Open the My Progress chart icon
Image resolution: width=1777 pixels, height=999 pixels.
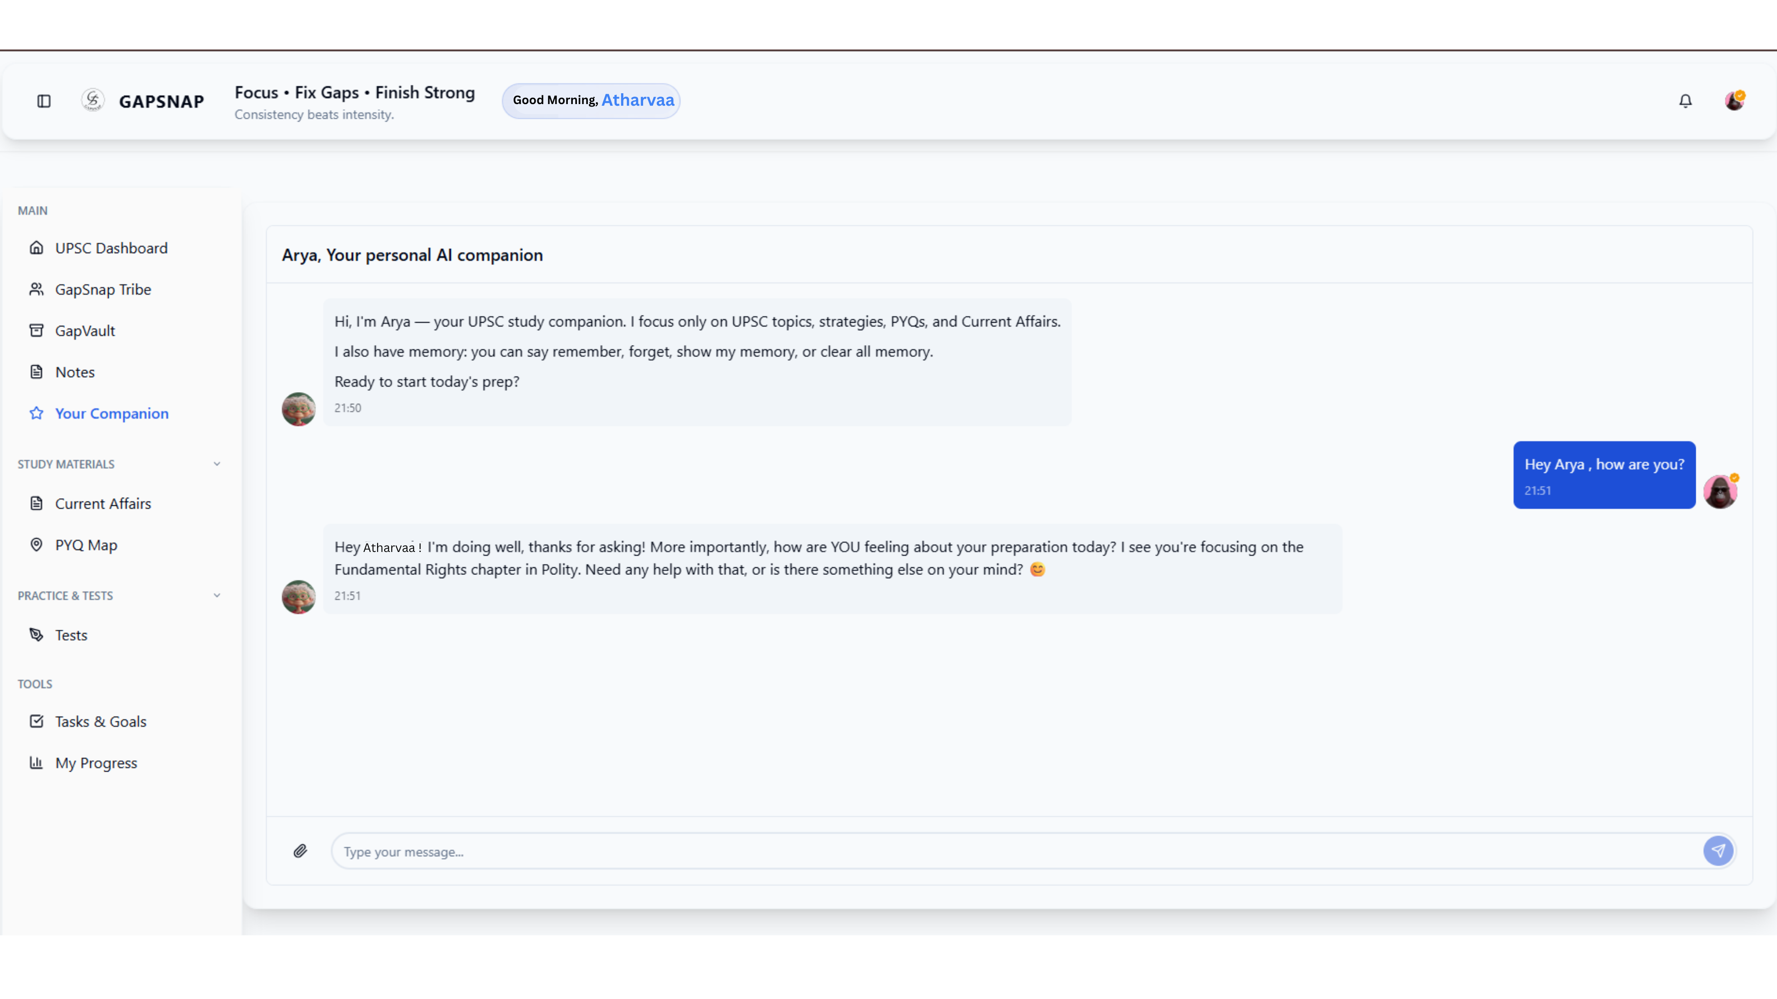[37, 762]
